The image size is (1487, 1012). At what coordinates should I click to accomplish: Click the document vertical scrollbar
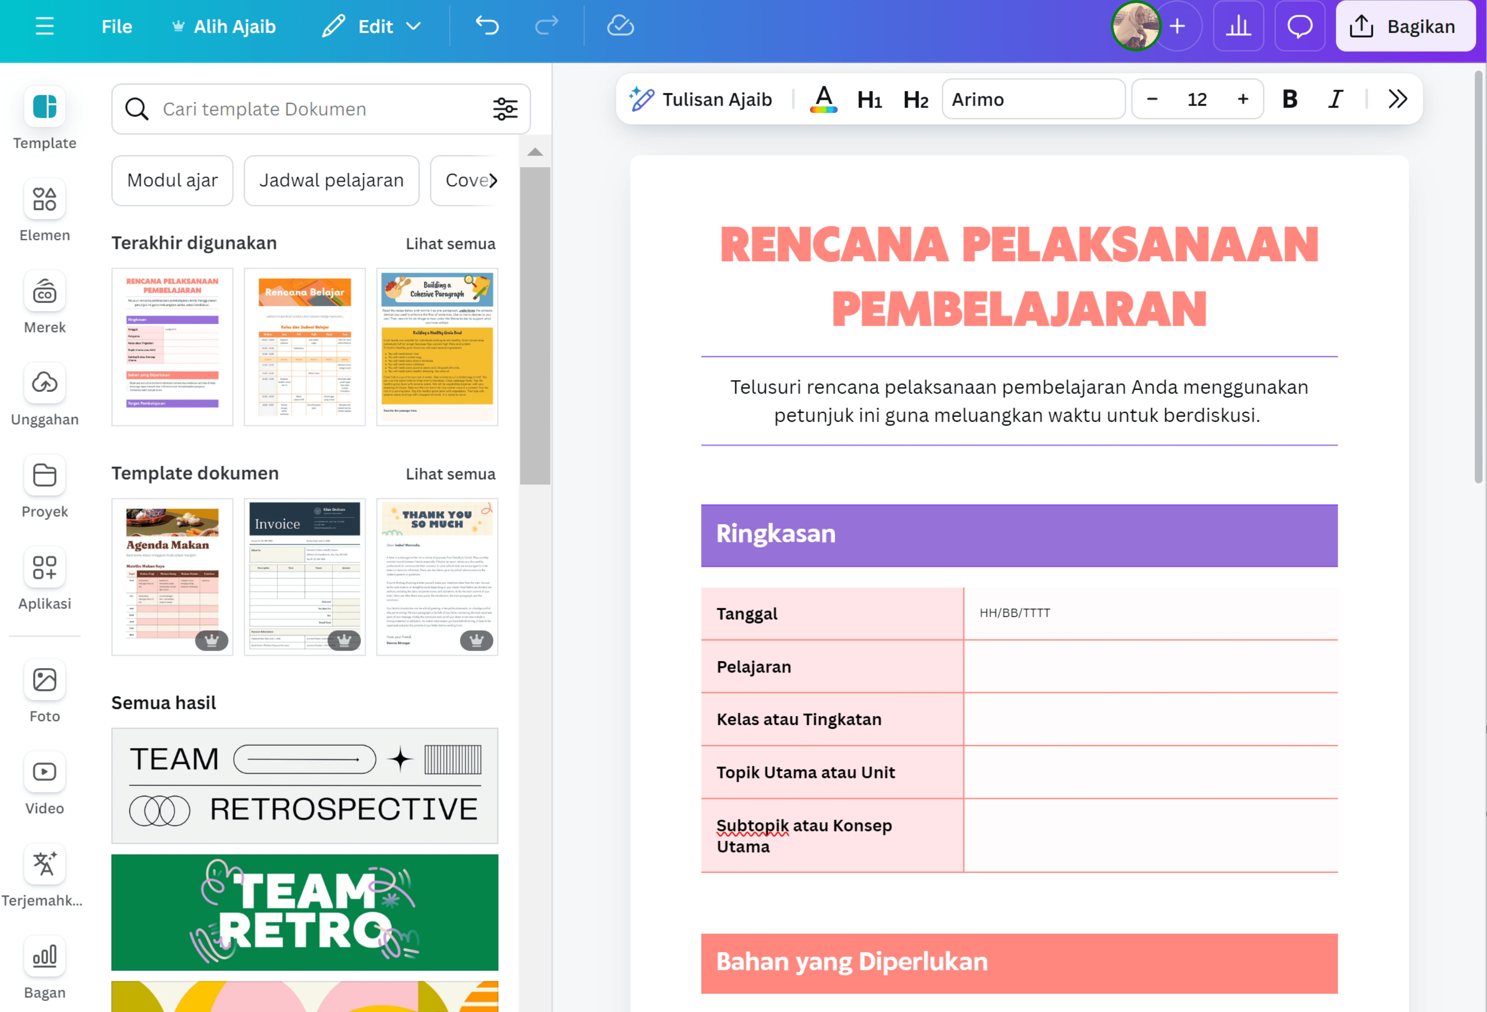(1479, 276)
